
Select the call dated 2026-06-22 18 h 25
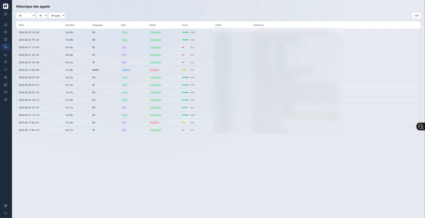click(218, 40)
